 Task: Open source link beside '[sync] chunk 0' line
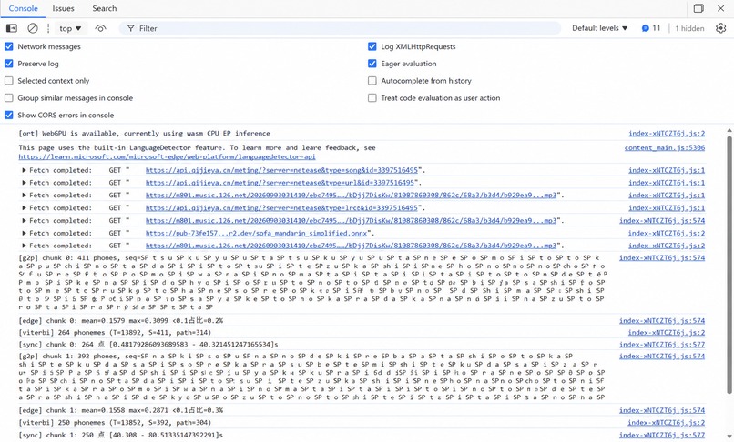(x=662, y=345)
